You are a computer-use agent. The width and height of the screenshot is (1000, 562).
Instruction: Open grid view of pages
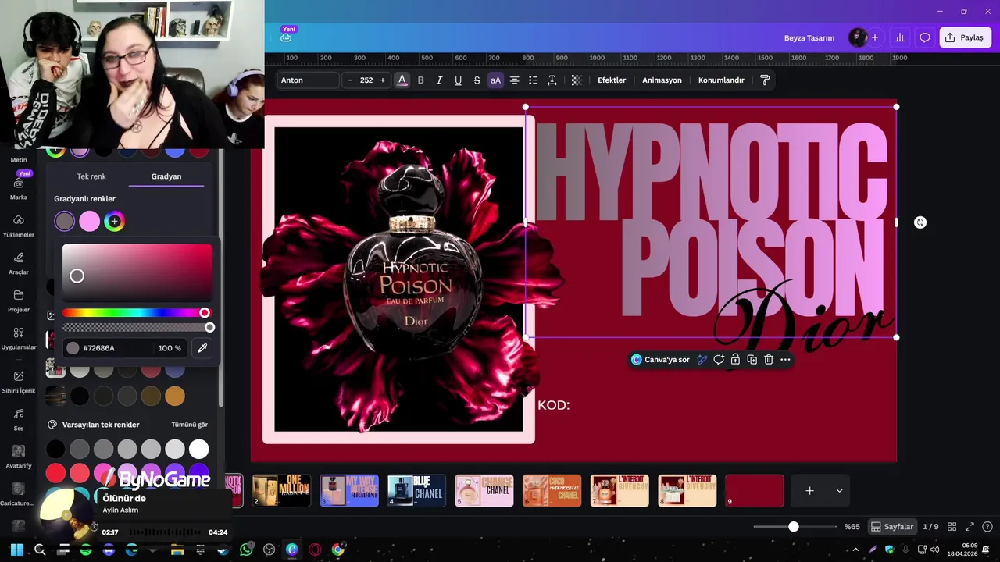pos(952,527)
